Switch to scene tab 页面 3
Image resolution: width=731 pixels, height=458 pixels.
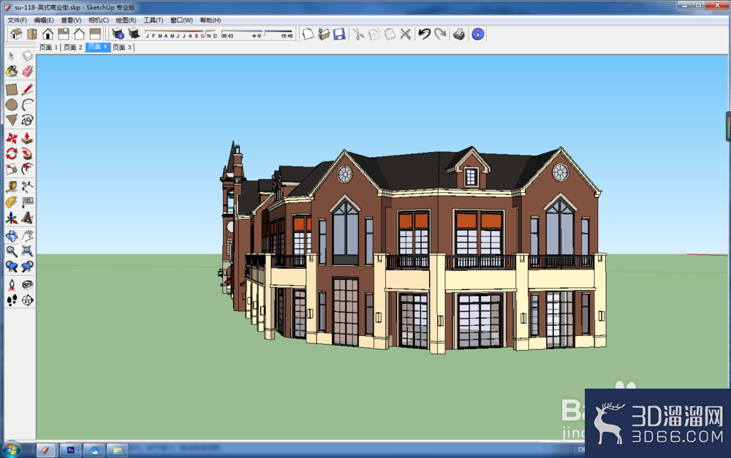tap(122, 47)
